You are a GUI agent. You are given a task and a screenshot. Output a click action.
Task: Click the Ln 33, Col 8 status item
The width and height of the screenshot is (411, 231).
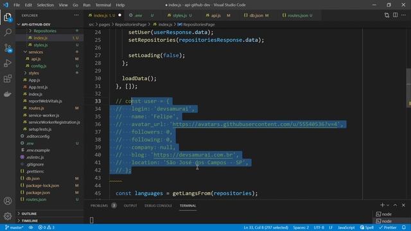(x=266, y=227)
